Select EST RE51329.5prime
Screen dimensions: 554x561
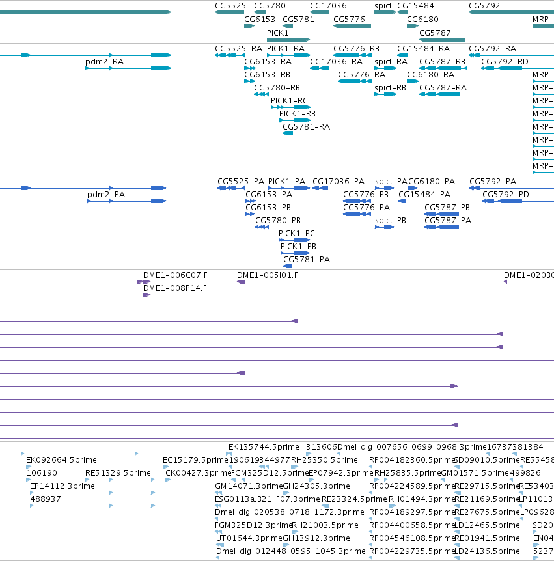pos(118,473)
